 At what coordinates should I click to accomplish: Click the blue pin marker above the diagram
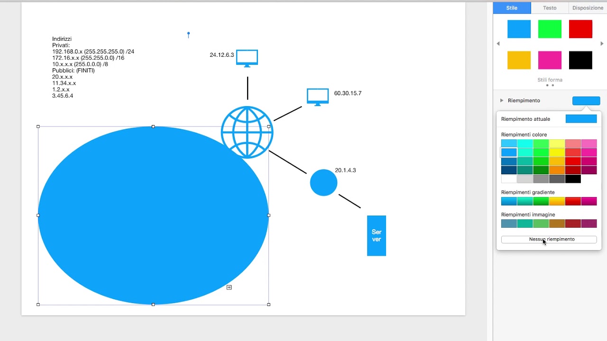[188, 35]
